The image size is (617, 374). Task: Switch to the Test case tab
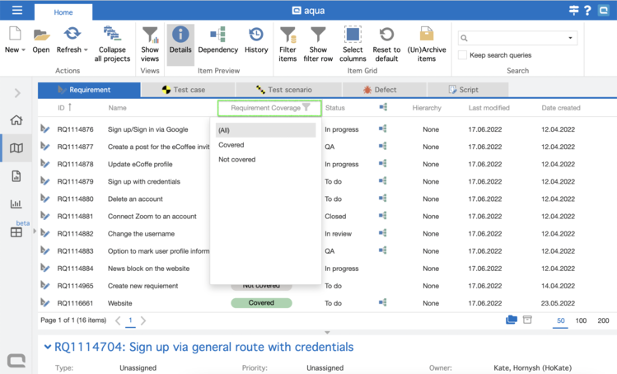188,90
